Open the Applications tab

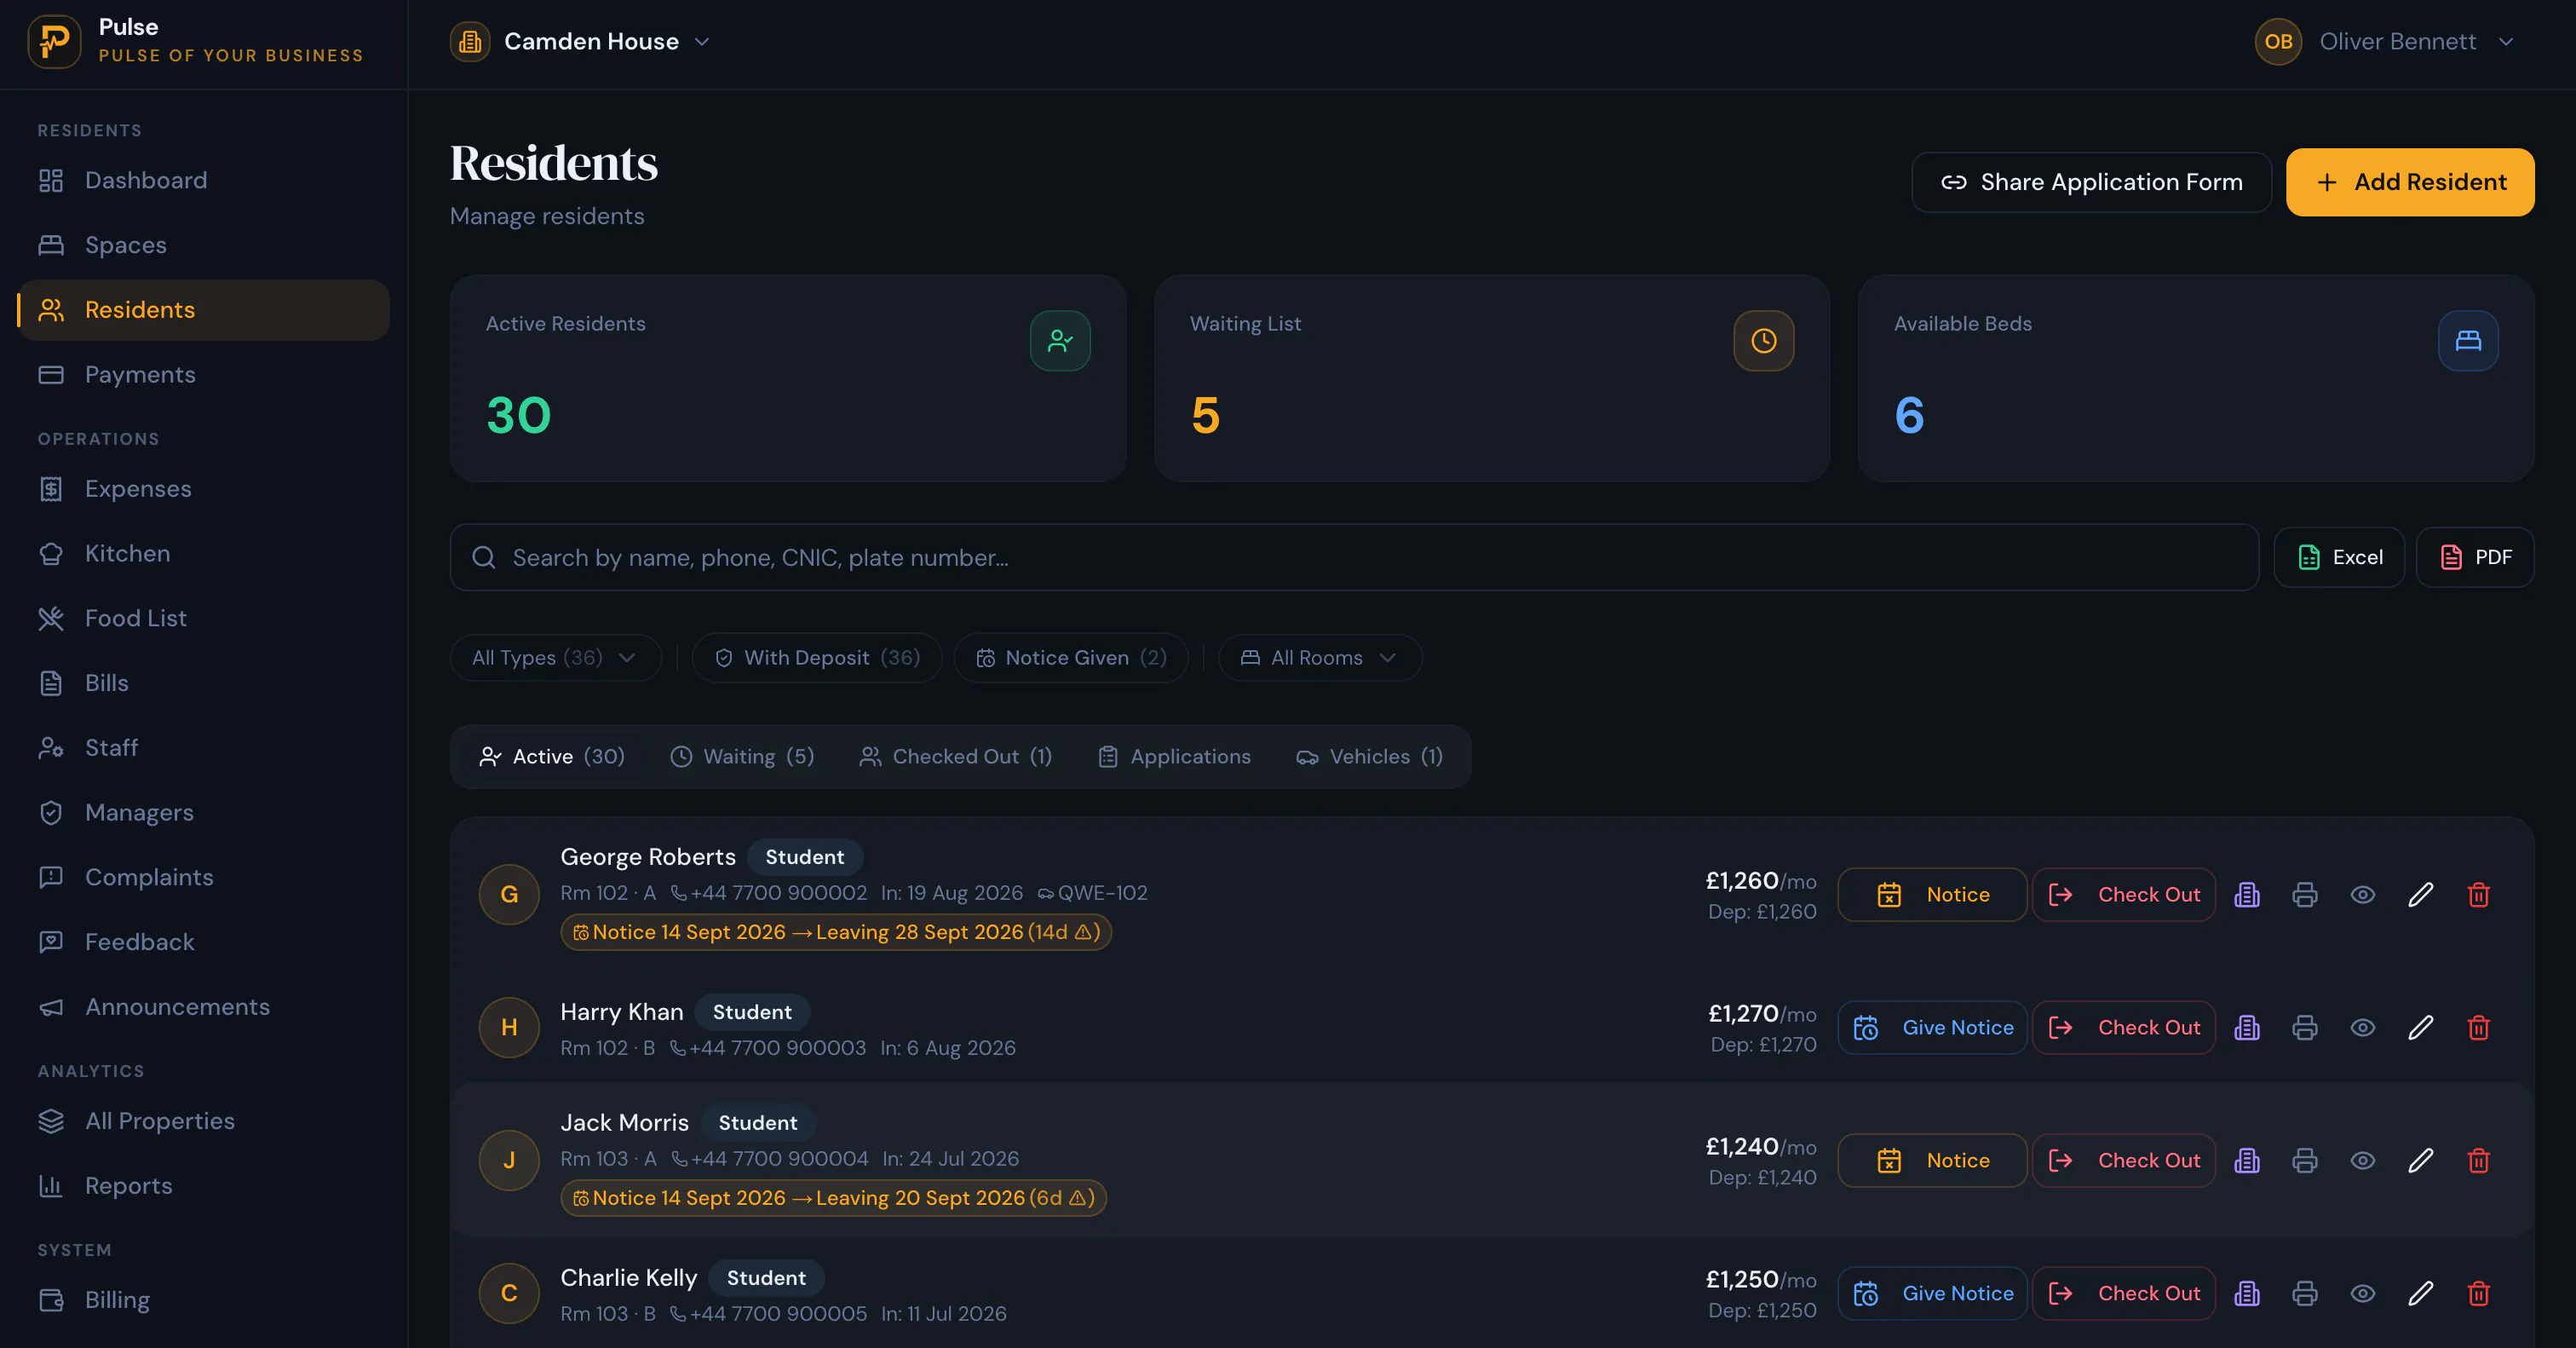(x=1174, y=756)
